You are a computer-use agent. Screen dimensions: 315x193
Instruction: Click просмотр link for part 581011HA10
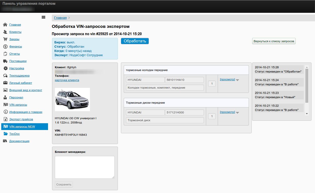(227, 79)
